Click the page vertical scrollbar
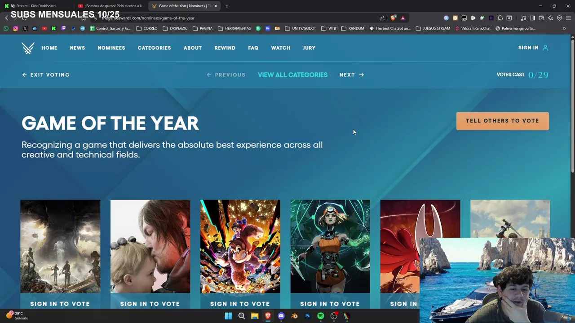The image size is (575, 323). point(573,105)
